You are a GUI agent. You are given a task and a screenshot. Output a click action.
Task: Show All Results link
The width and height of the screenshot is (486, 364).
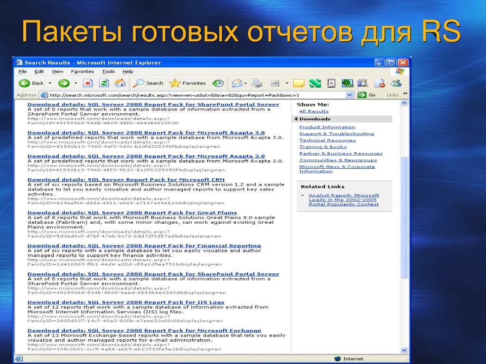[314, 111]
